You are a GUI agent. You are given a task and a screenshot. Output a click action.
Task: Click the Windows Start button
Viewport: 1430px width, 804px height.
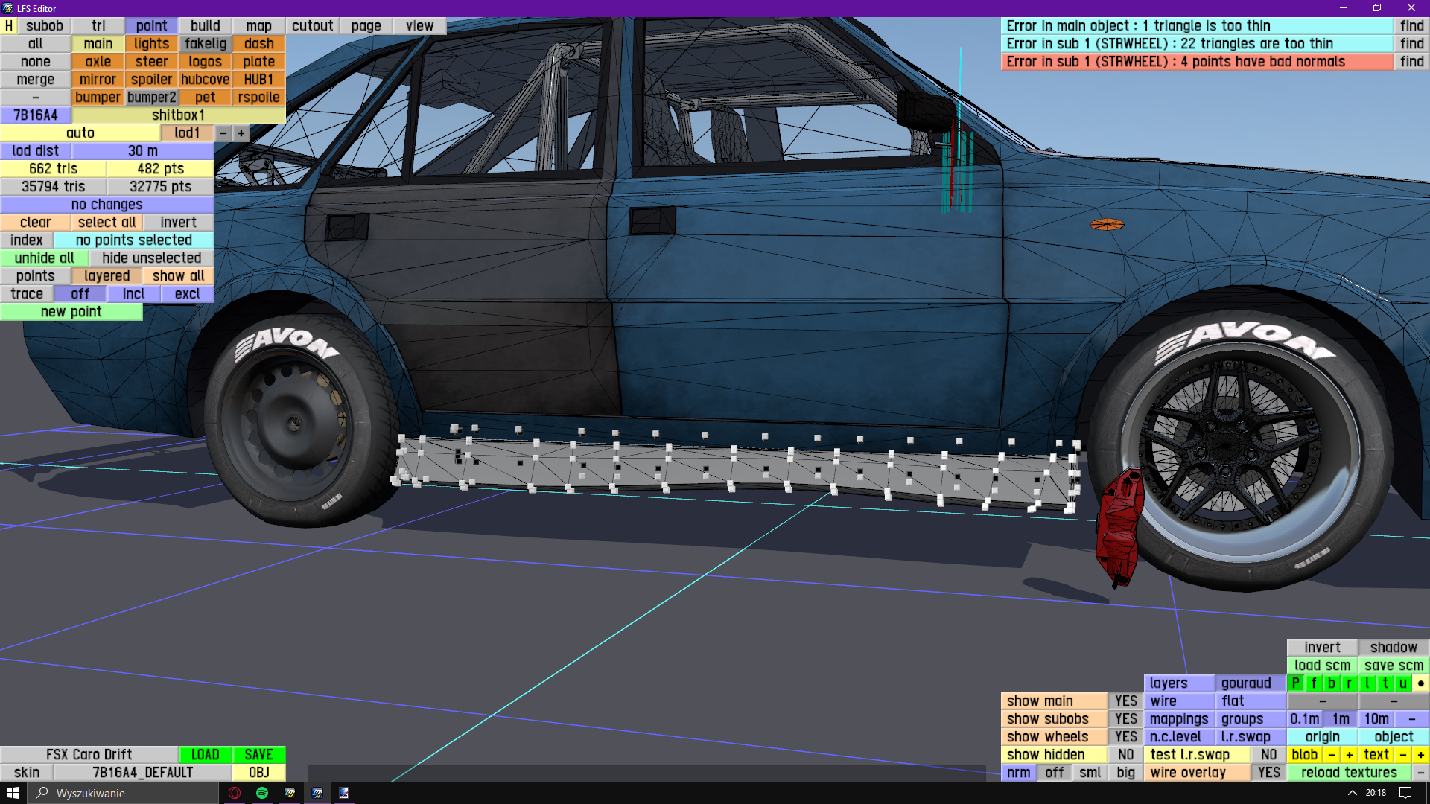pyautogui.click(x=13, y=793)
